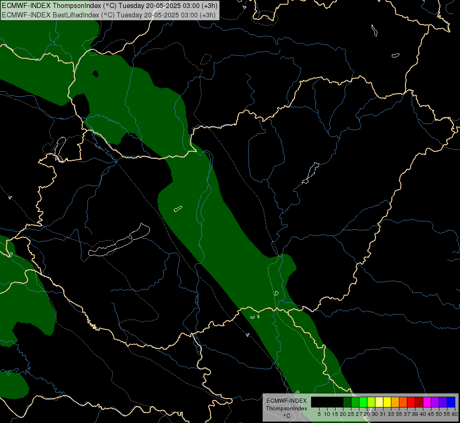Pick the purple 45–50 legend swatch
The width and height of the screenshot is (460, 423).
(x=435, y=402)
